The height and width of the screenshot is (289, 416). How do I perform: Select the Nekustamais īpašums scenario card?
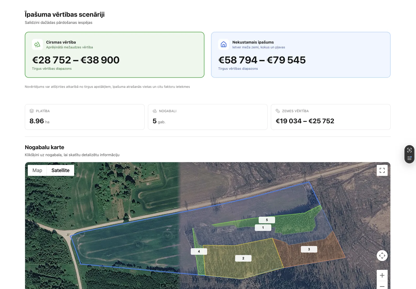pos(301,55)
